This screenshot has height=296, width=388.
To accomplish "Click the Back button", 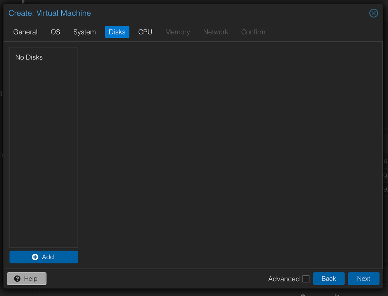I will click(329, 279).
